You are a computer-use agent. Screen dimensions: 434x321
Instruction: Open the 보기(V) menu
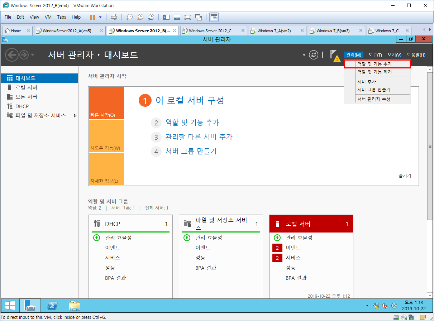pyautogui.click(x=394, y=55)
